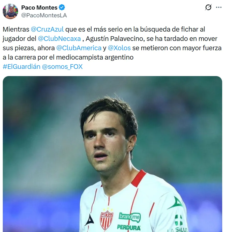Go to the @somos_FOX mention
The image size is (226, 232).
62,67
